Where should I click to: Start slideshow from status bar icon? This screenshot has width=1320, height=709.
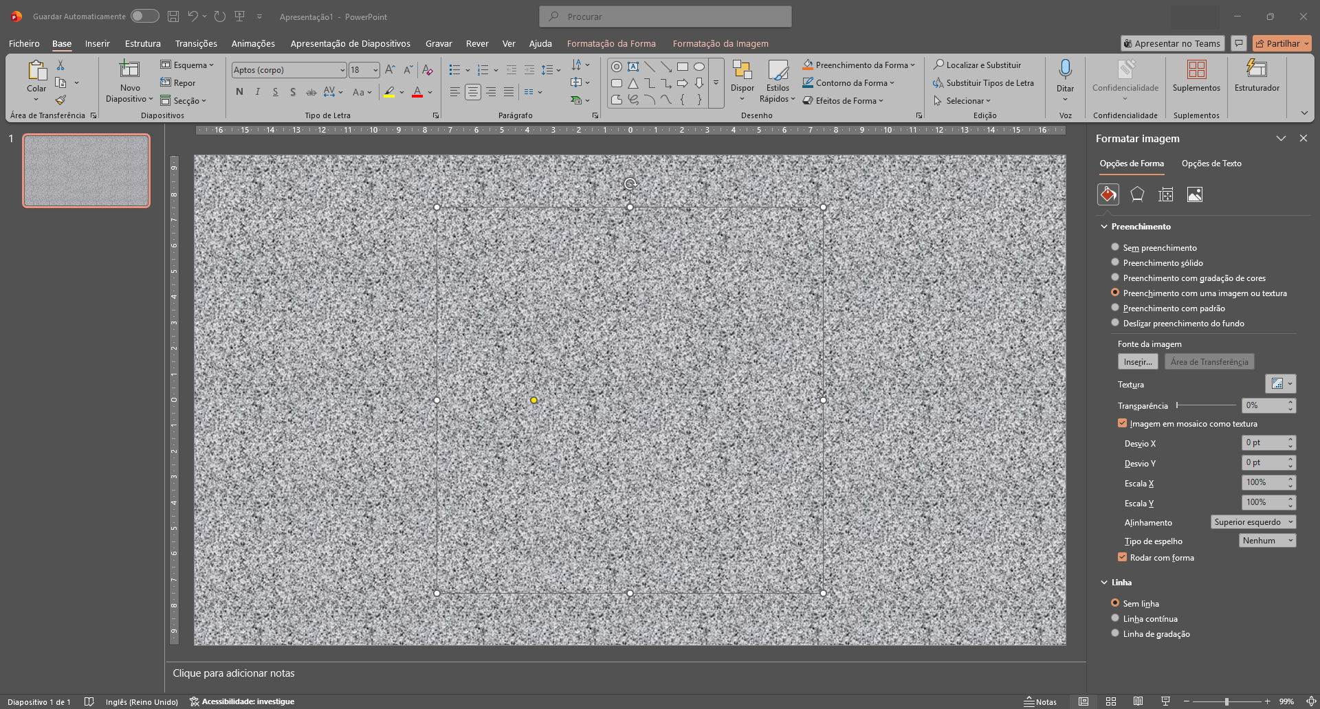tap(1165, 701)
